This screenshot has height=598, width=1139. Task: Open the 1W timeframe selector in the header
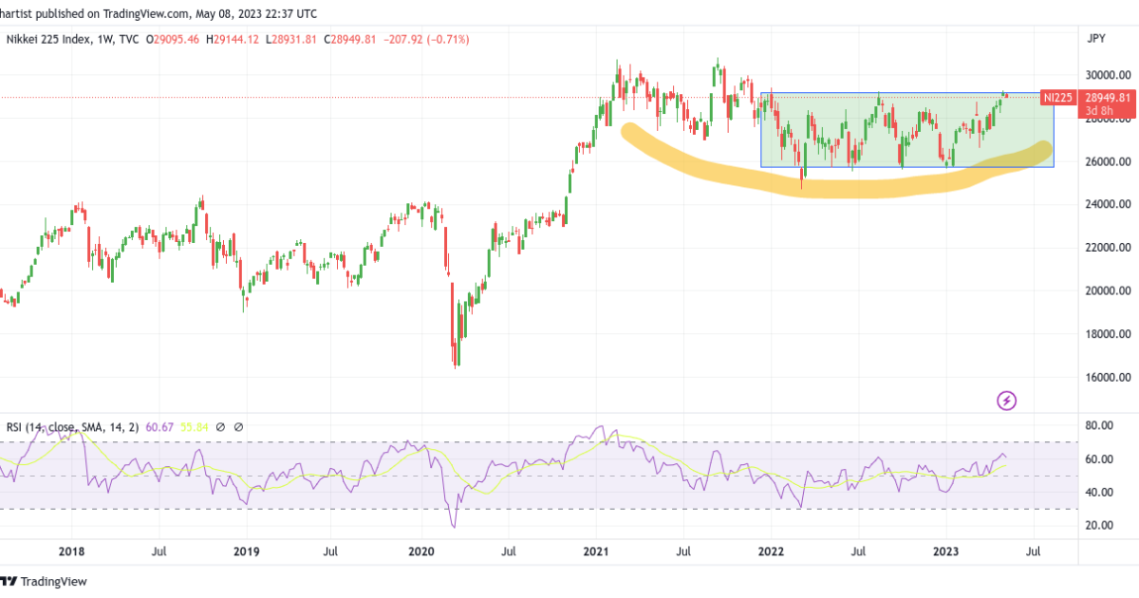coord(102,40)
